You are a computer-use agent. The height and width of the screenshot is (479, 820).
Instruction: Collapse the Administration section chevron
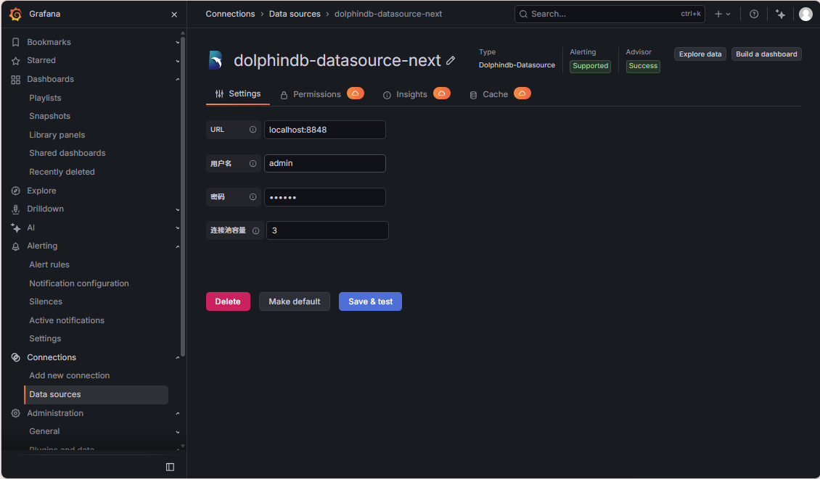[x=177, y=413]
